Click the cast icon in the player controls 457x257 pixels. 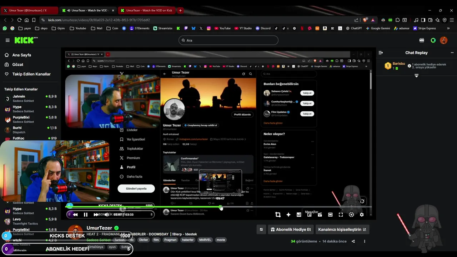[x=320, y=215]
